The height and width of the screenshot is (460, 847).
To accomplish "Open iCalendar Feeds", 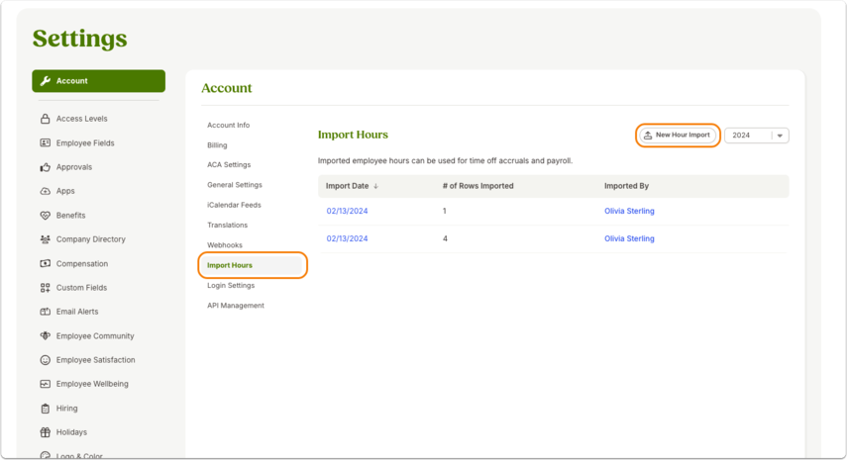I will click(x=234, y=205).
